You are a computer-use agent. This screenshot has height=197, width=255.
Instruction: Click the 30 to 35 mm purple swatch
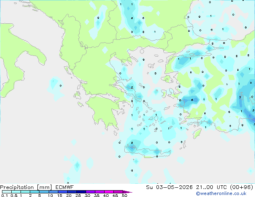point(90,192)
